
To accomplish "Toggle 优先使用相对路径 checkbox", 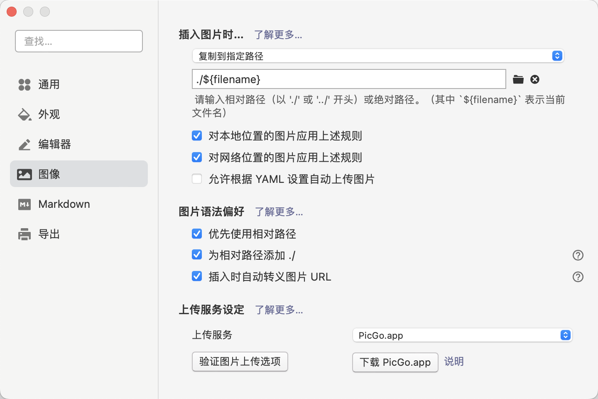I will point(197,234).
